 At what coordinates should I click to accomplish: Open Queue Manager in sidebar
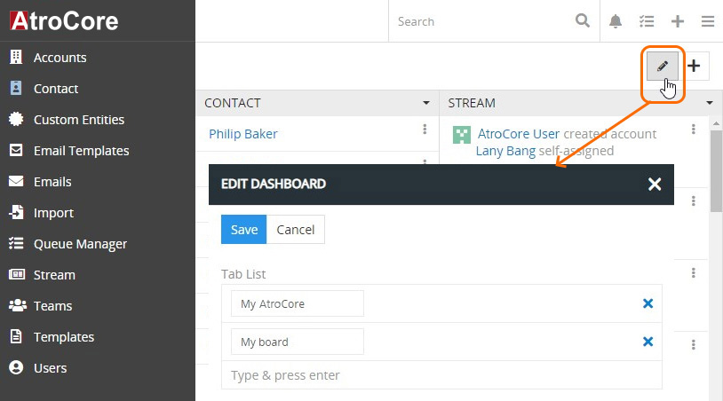click(80, 244)
